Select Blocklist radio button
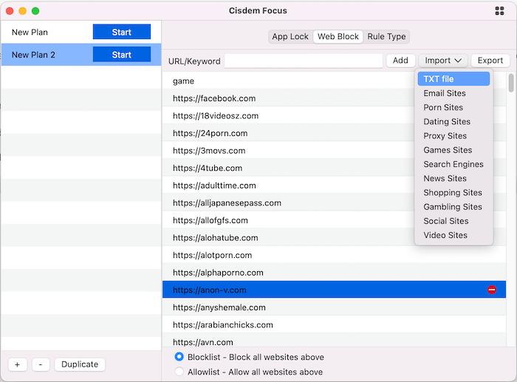Screen dimensions: 517x382 (179, 357)
